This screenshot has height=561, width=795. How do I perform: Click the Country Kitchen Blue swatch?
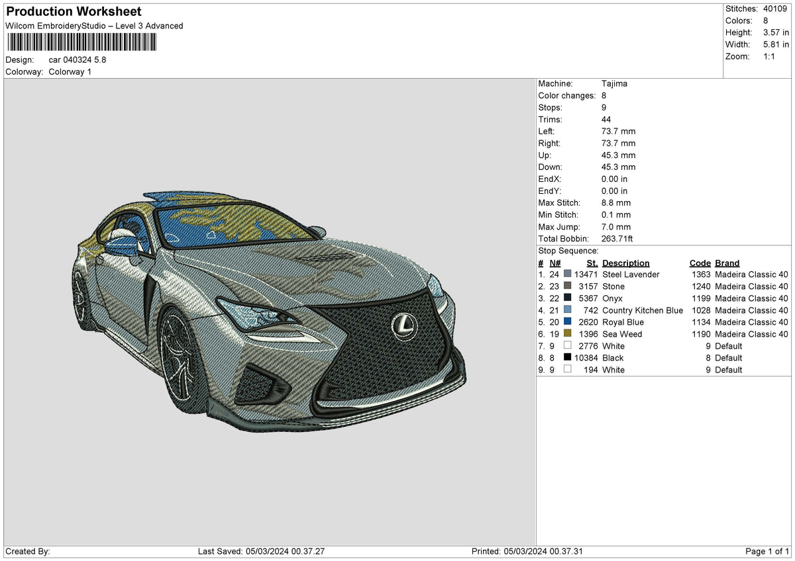(x=567, y=310)
